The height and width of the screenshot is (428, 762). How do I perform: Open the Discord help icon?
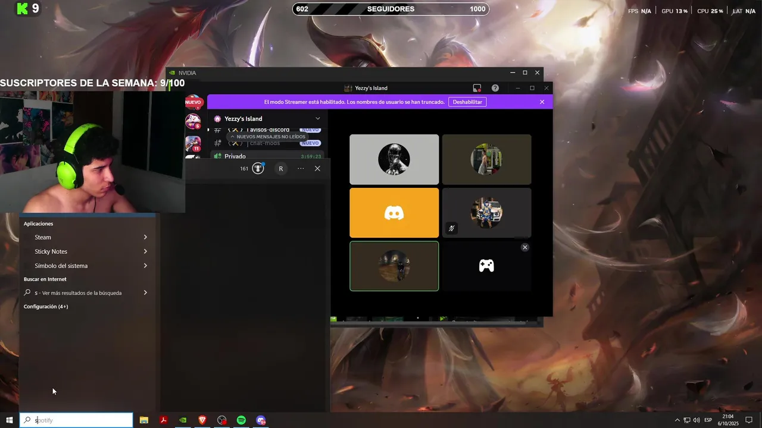495,88
